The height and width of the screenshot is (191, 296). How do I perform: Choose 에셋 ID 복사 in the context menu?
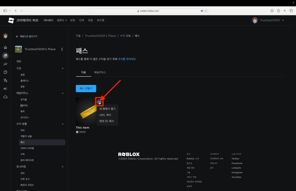107,121
